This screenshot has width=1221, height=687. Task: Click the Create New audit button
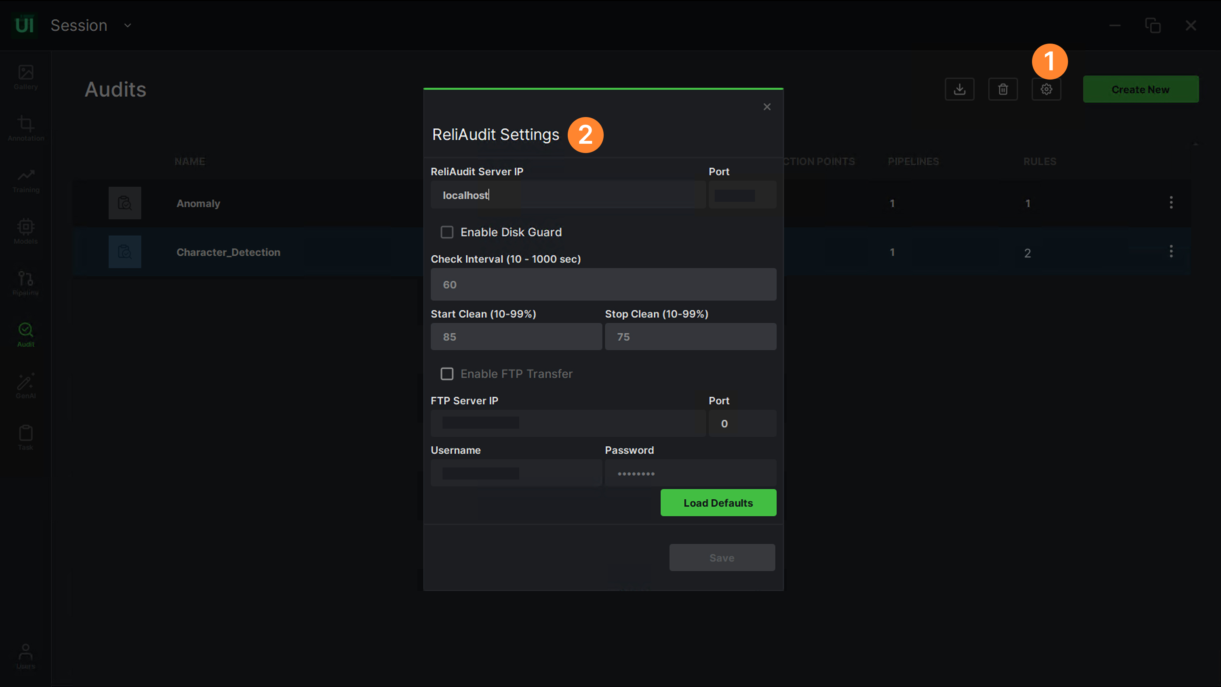(1140, 89)
